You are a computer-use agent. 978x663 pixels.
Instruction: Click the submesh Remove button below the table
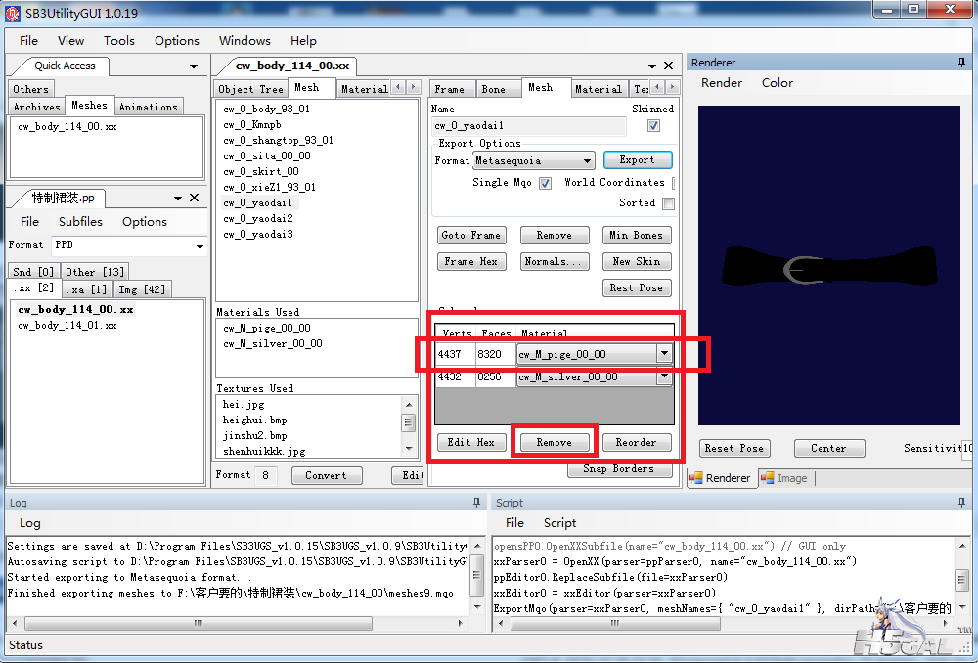pyautogui.click(x=554, y=442)
